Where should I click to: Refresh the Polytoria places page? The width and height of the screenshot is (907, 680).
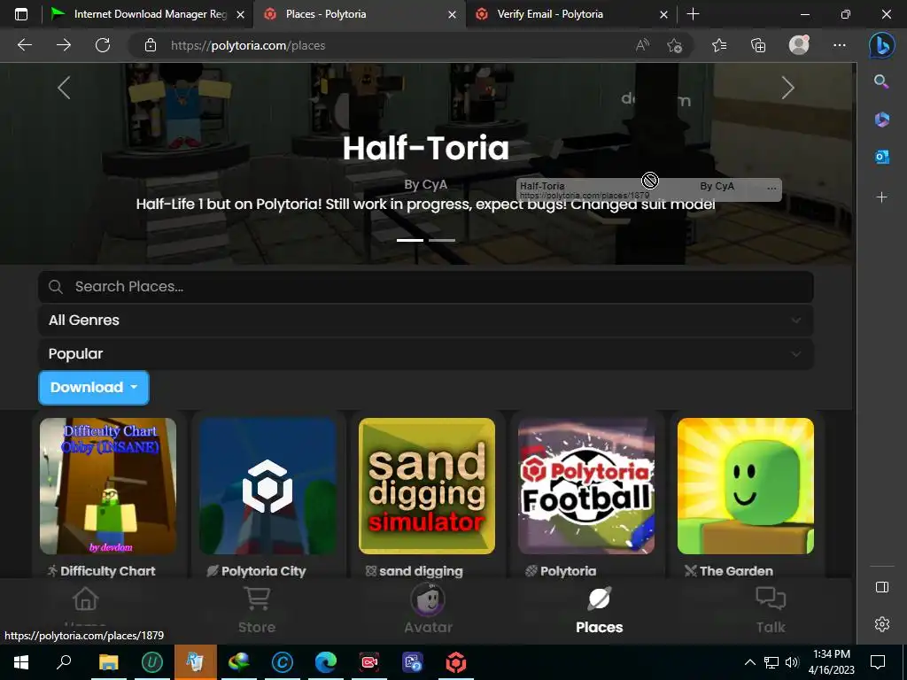pos(103,45)
